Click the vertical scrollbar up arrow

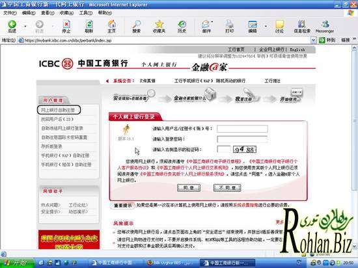(x=354, y=47)
